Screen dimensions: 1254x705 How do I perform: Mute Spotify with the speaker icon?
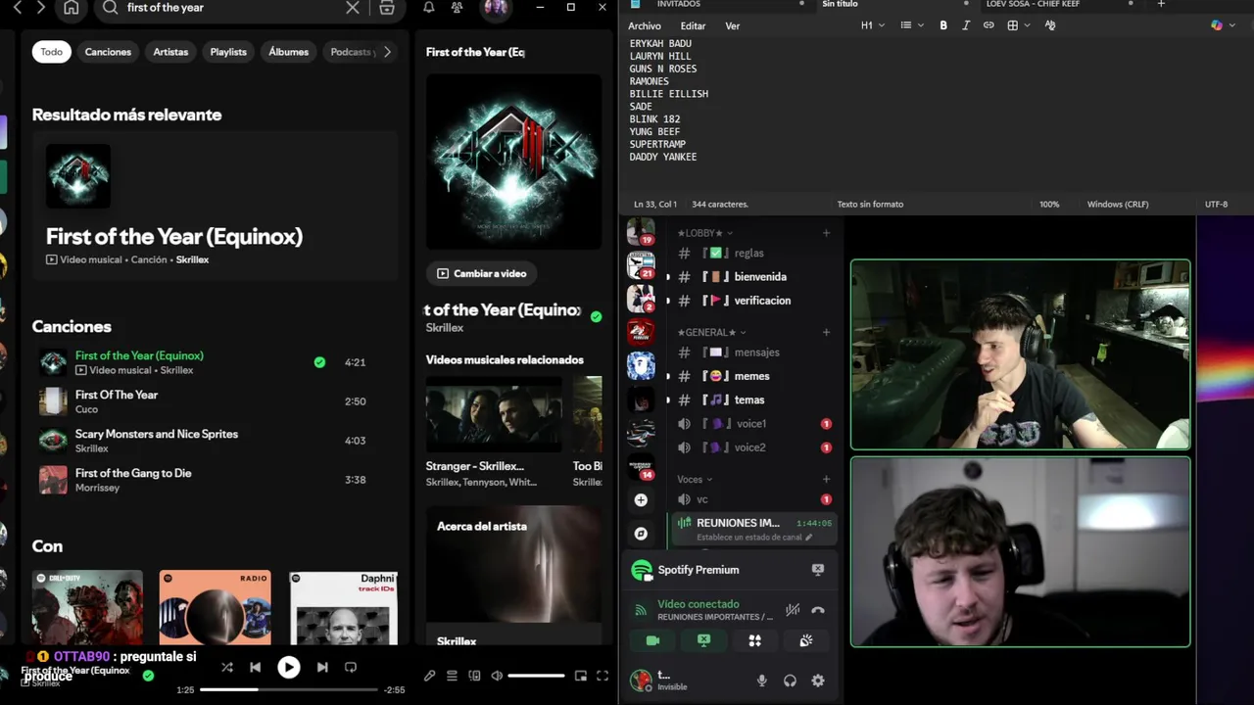click(497, 676)
